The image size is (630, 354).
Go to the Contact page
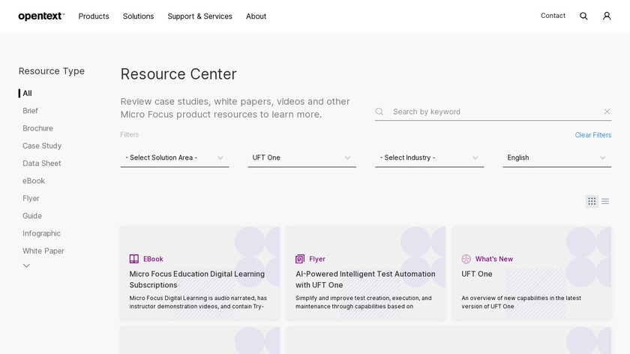point(553,16)
